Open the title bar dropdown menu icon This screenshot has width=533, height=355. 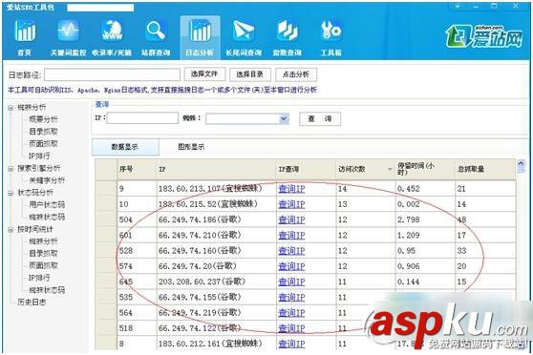(458, 6)
